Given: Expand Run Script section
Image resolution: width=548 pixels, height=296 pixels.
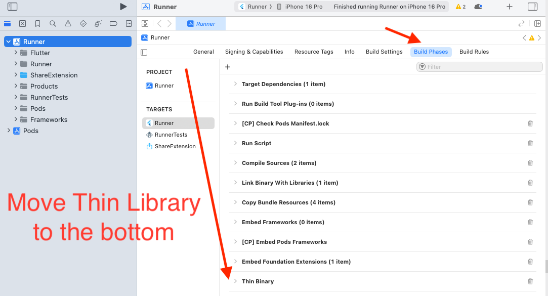Looking at the screenshot, I should point(235,143).
